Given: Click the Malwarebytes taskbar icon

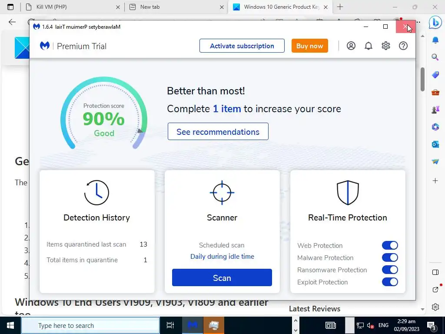Looking at the screenshot, I should 193,325.
